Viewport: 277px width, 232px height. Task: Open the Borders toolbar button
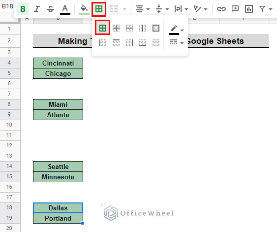[x=99, y=9]
